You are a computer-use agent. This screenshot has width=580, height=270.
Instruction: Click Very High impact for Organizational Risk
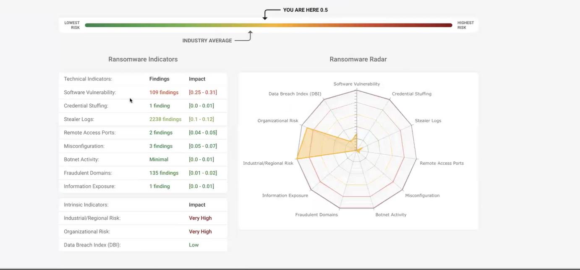(x=200, y=231)
